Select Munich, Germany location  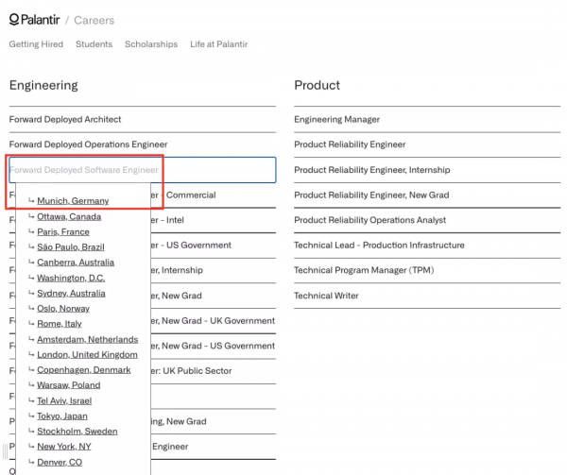[x=73, y=201]
